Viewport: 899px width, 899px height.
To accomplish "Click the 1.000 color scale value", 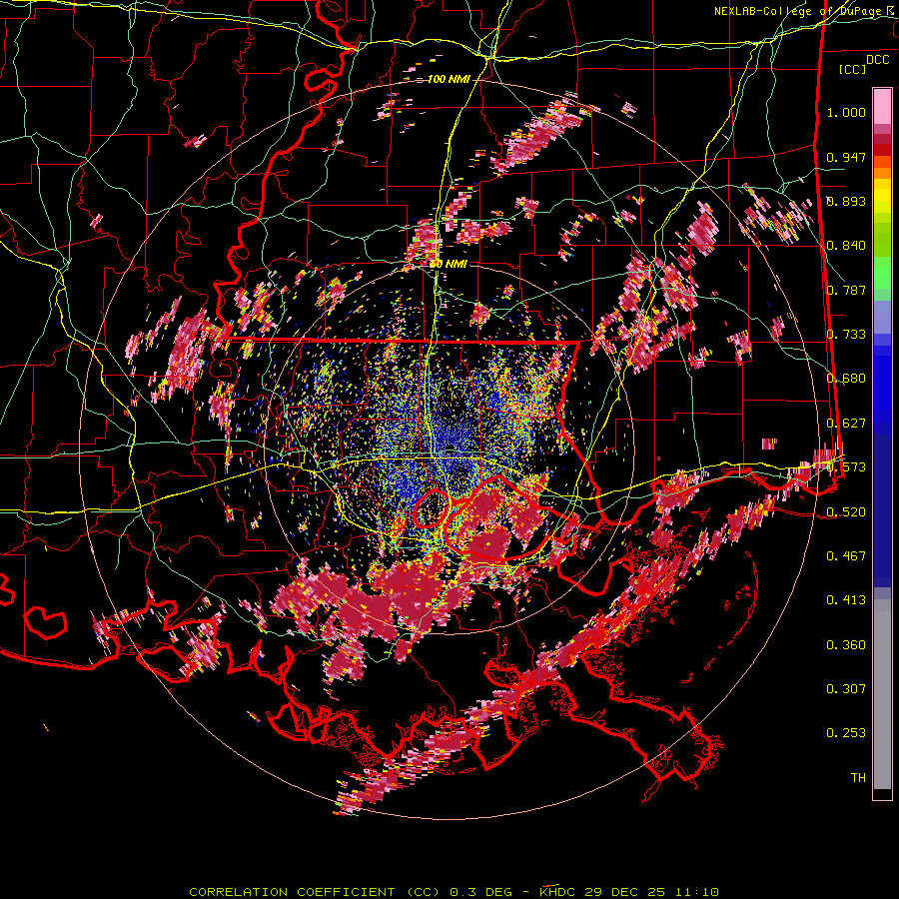I will click(x=846, y=112).
